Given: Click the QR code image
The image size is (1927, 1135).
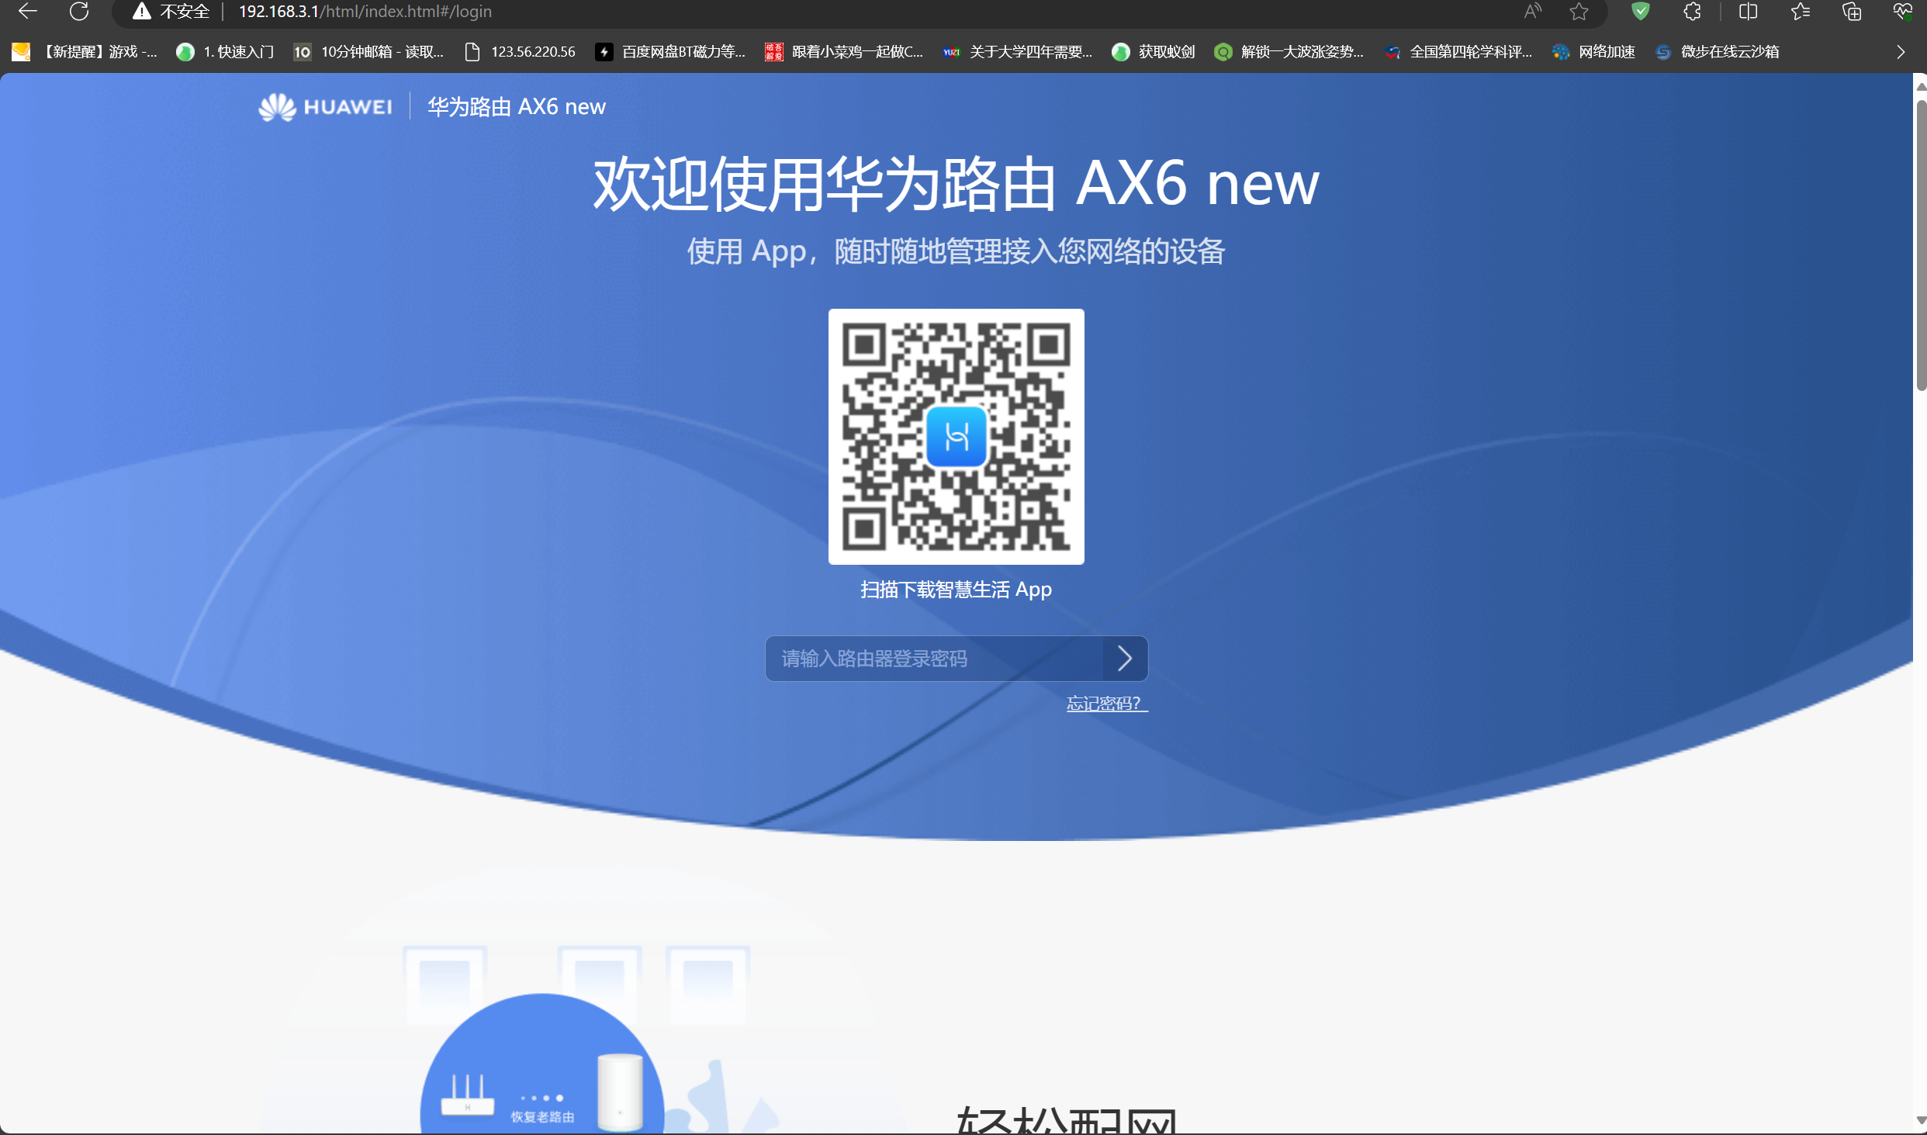Looking at the screenshot, I should pyautogui.click(x=956, y=437).
